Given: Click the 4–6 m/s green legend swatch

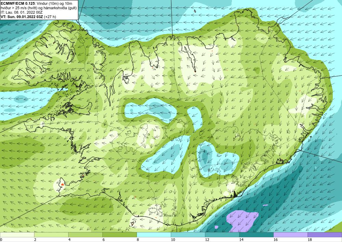Looking at the screenshot, I should 85,234.
